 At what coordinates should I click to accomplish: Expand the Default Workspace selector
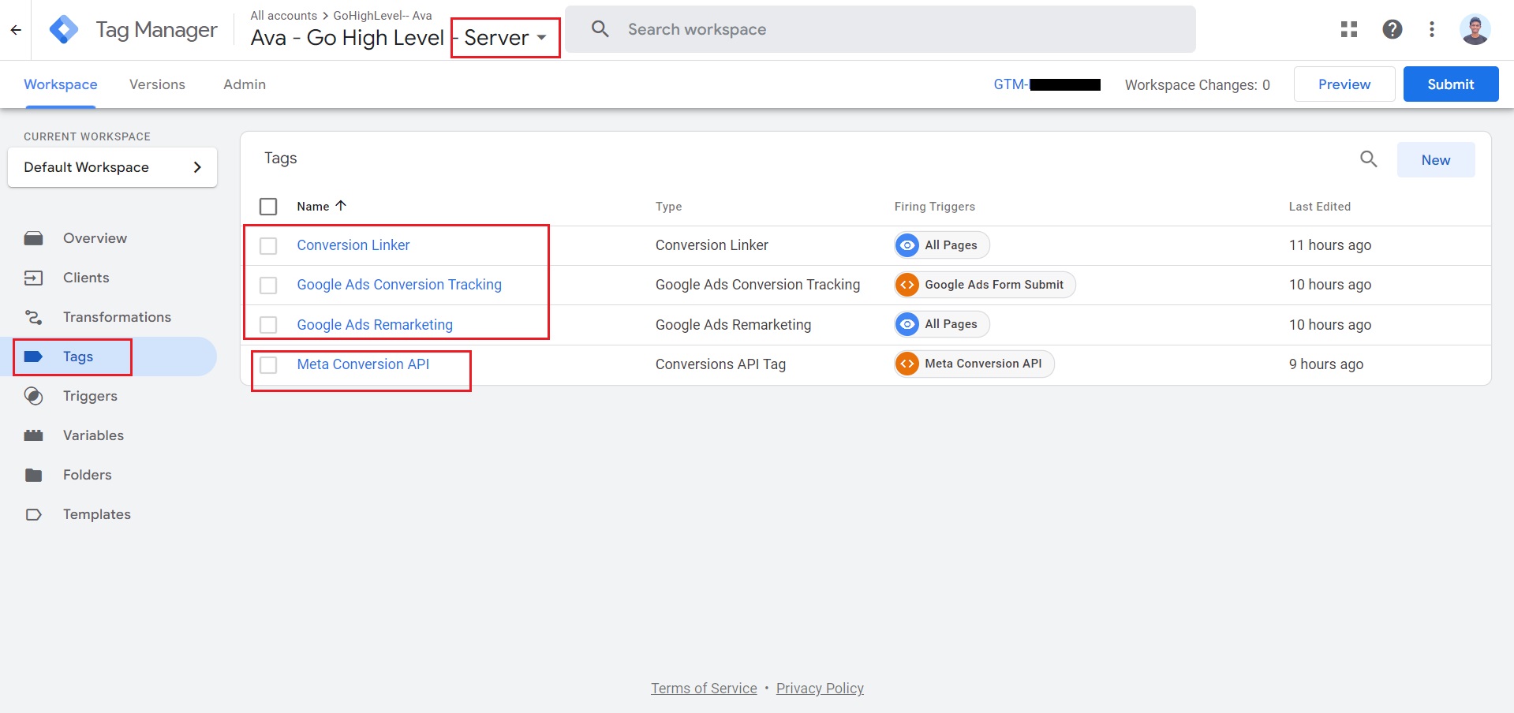112,167
